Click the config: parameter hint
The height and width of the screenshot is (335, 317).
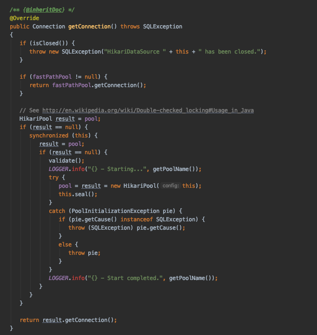pyautogui.click(x=171, y=185)
